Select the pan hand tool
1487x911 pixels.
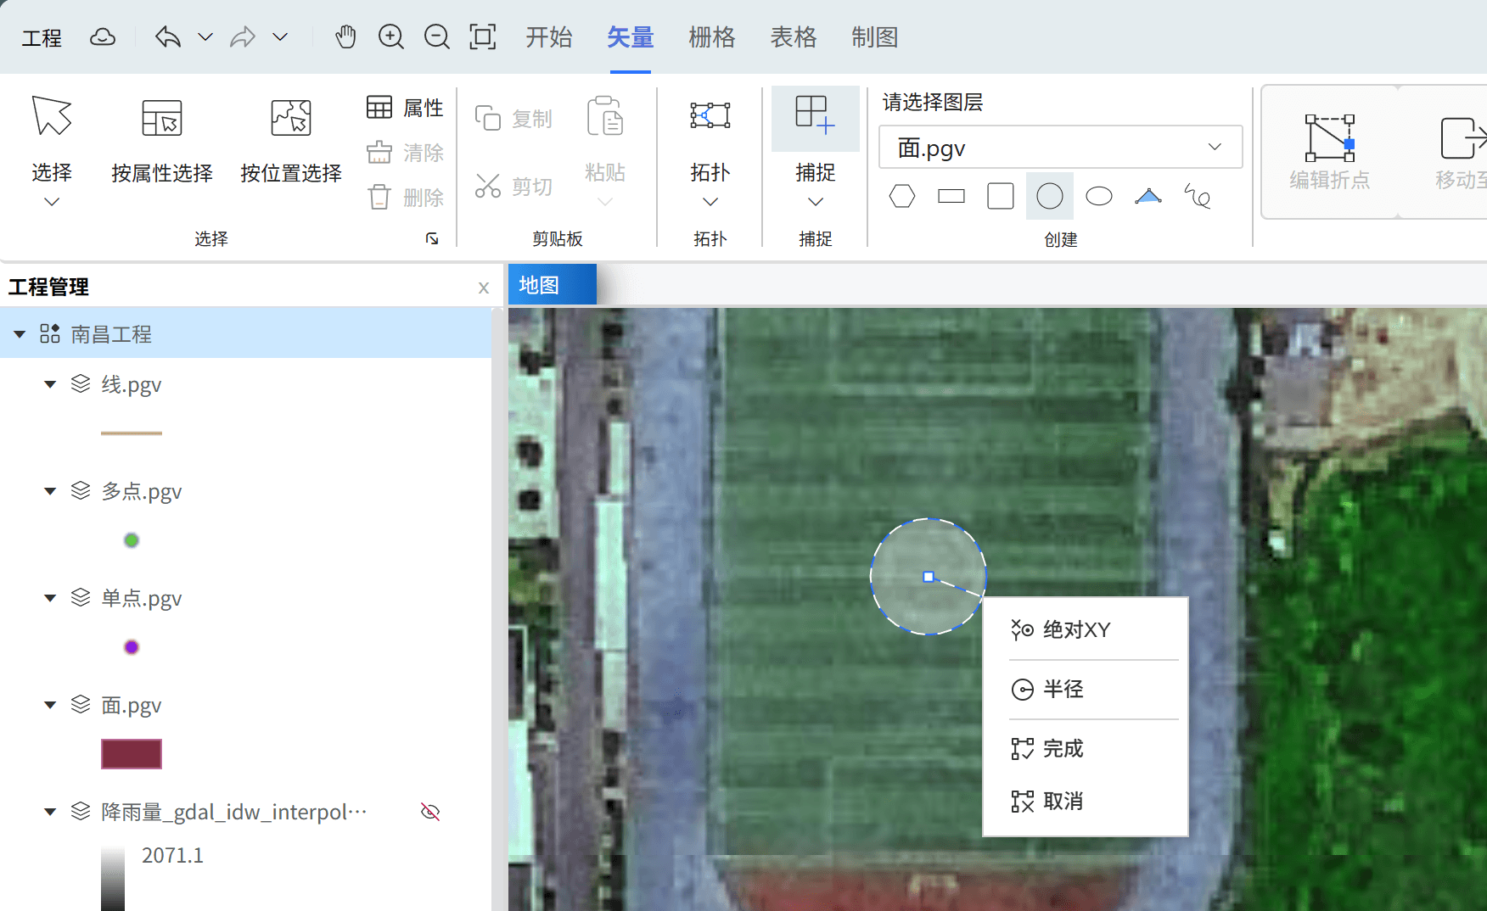coord(345,37)
